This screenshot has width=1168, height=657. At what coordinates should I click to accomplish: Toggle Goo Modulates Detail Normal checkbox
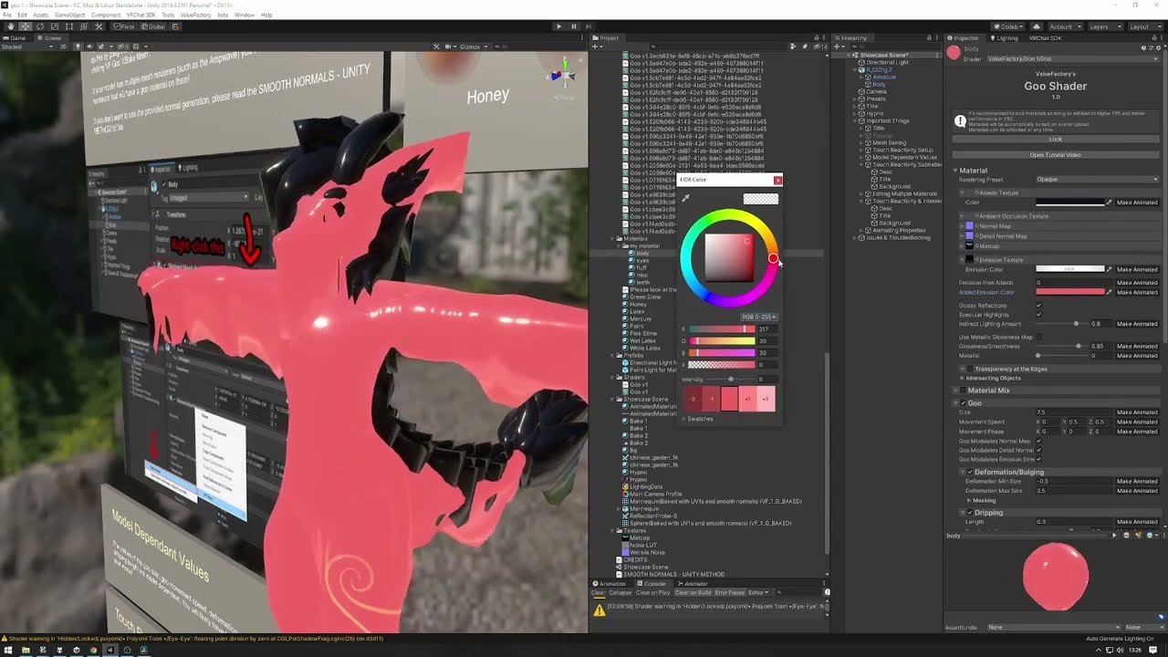click(x=1038, y=450)
